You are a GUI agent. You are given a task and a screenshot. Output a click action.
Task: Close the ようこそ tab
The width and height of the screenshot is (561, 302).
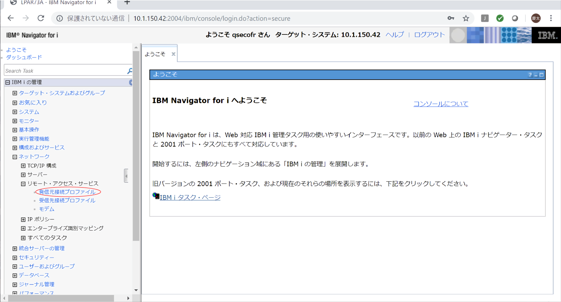pos(174,54)
